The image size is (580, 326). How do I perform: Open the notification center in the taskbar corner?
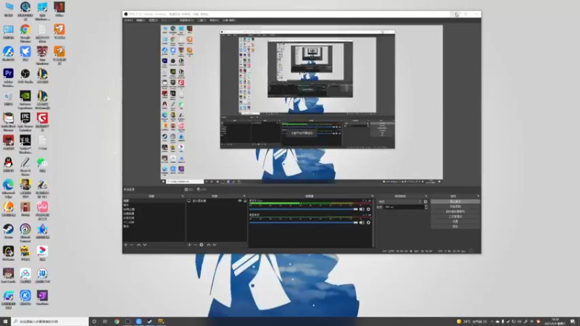pyautogui.click(x=573, y=322)
